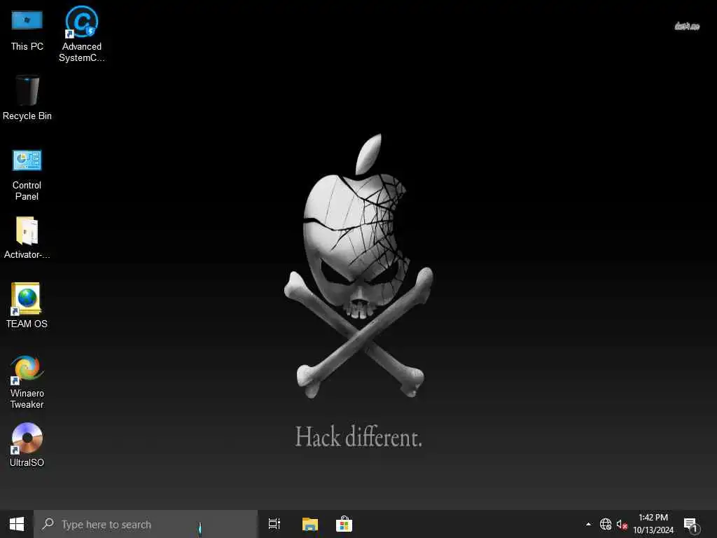The image size is (717, 538).
Task: Open File Explorer from taskbar
Action: coord(310,524)
